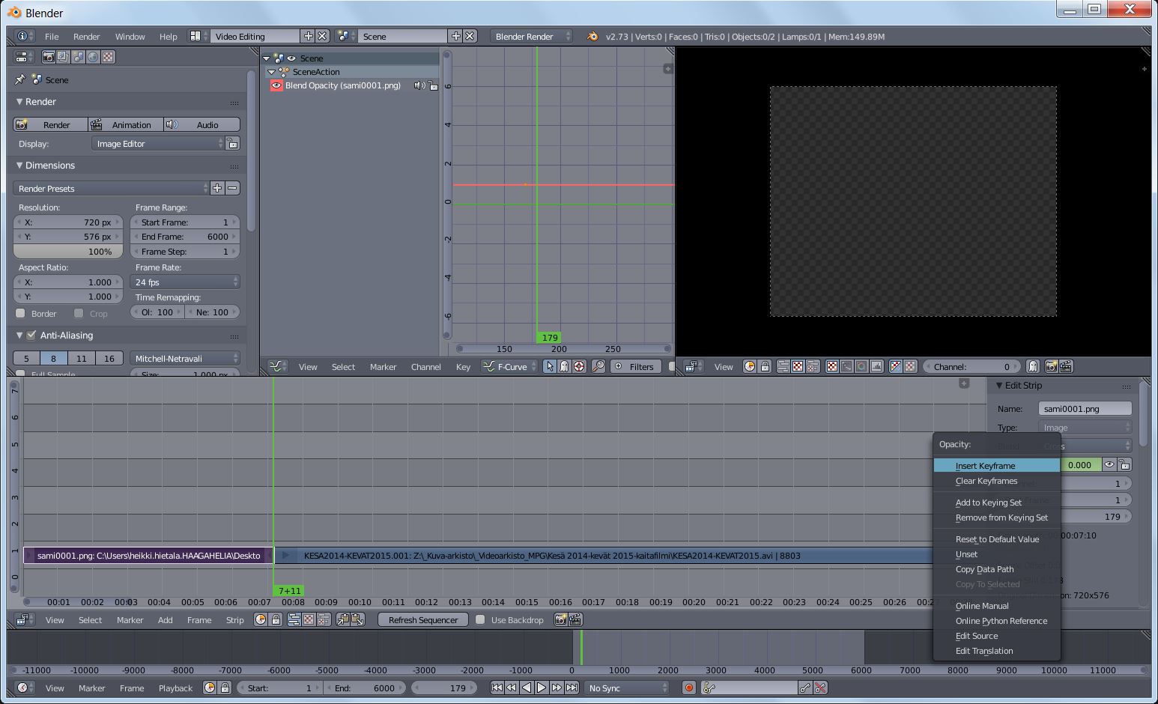
Task: Jump to the last frame
Action: pyautogui.click(x=572, y=688)
